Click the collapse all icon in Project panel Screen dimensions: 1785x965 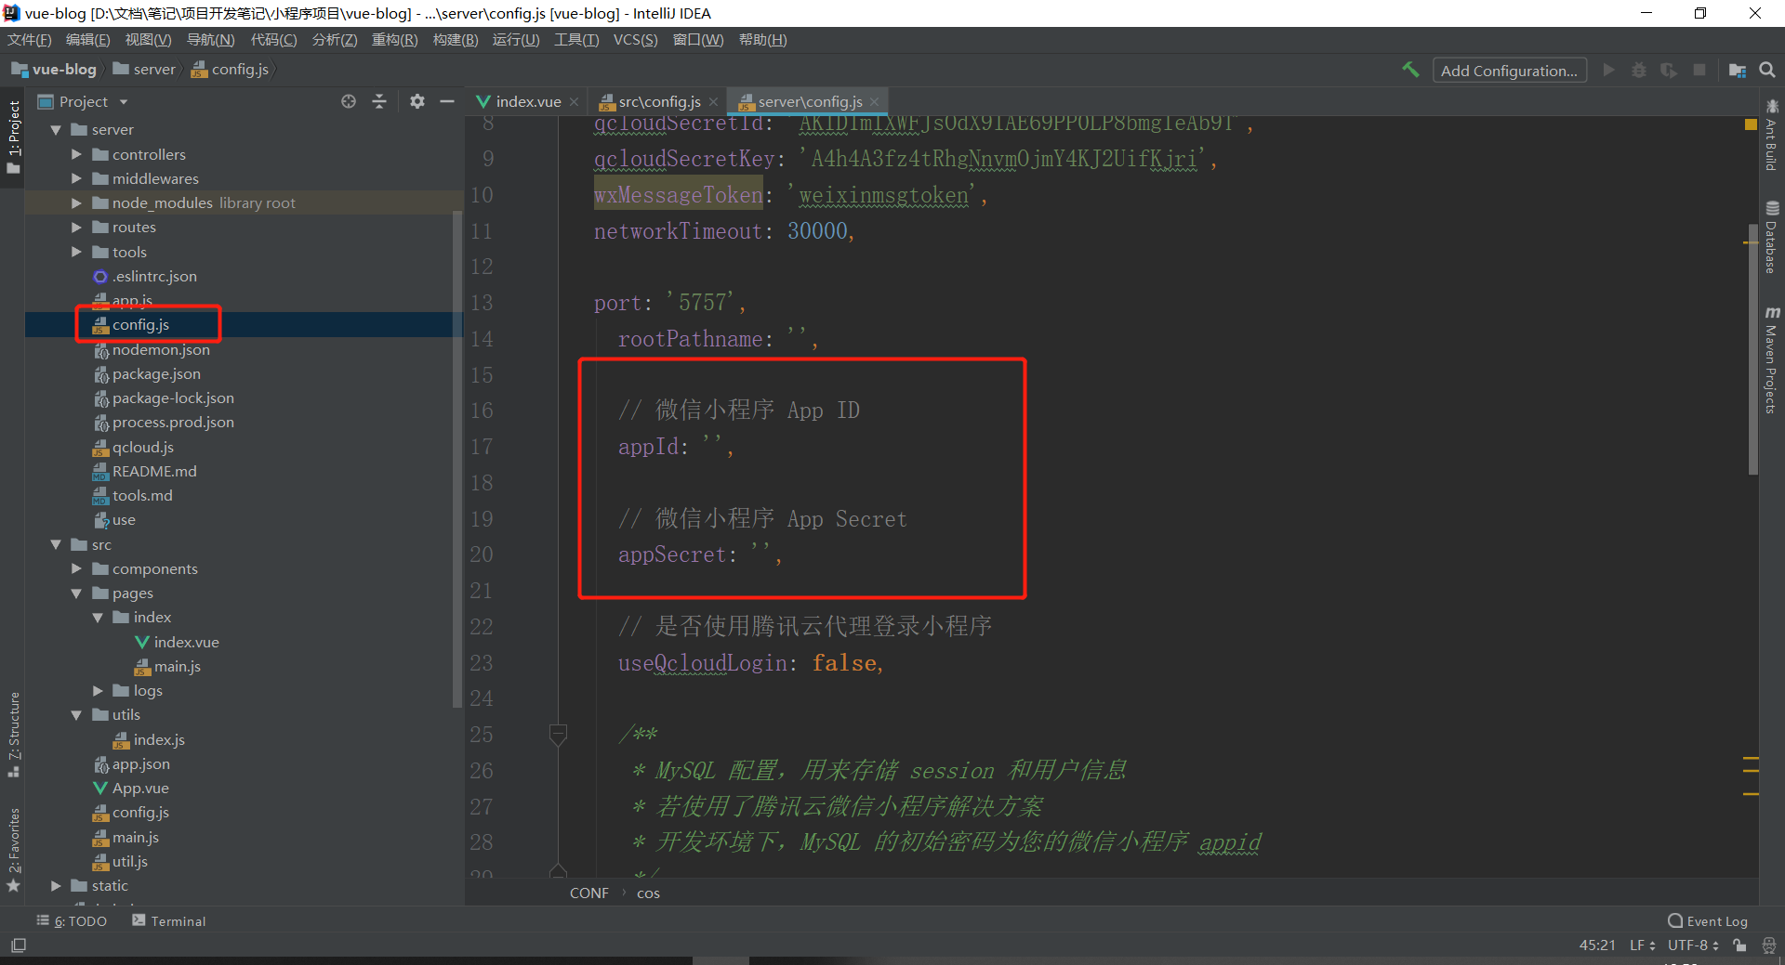coord(379,101)
